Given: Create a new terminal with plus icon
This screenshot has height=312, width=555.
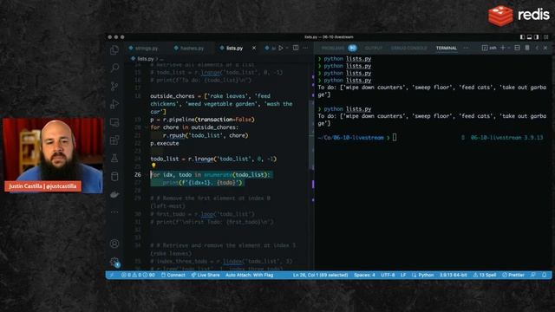Looking at the screenshot, I should point(503,48).
